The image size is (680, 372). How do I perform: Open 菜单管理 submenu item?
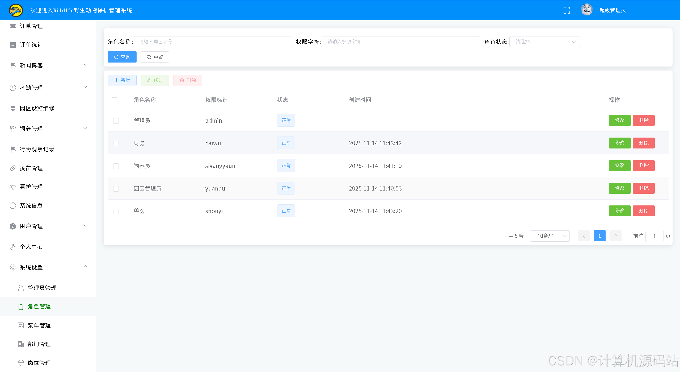(48, 325)
